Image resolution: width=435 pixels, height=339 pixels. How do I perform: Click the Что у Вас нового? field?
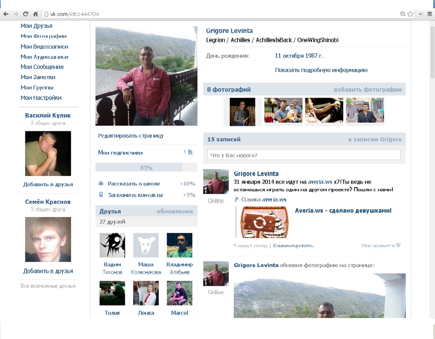coord(304,155)
